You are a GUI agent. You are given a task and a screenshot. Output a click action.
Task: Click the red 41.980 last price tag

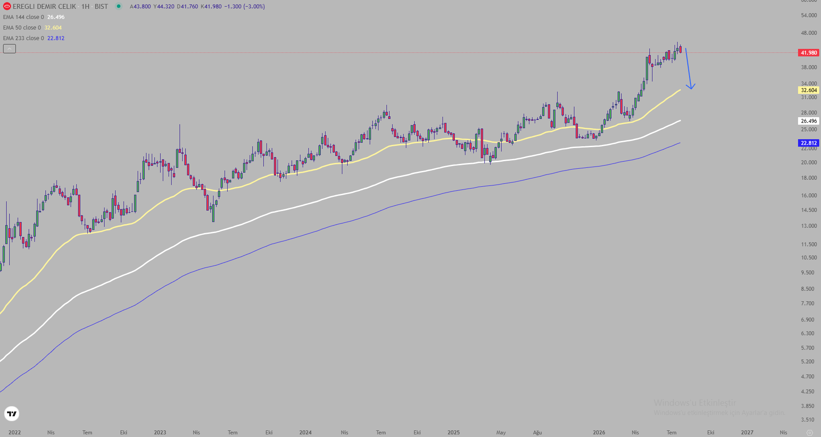(809, 53)
